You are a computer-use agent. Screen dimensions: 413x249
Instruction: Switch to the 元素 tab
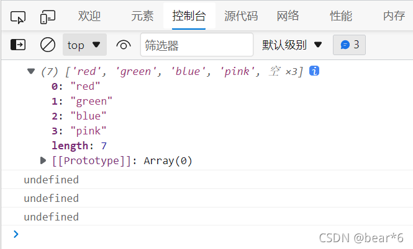coord(142,15)
